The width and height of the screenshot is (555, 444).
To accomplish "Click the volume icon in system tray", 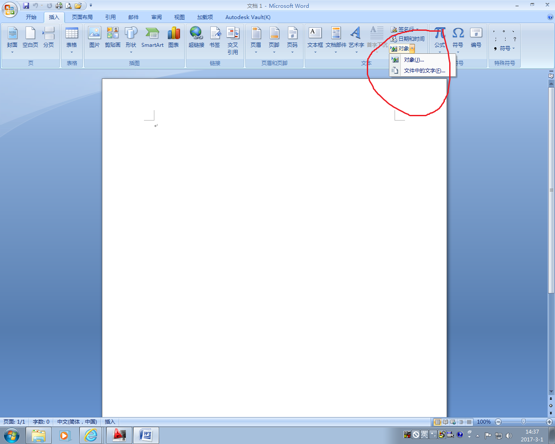I will tap(509, 435).
